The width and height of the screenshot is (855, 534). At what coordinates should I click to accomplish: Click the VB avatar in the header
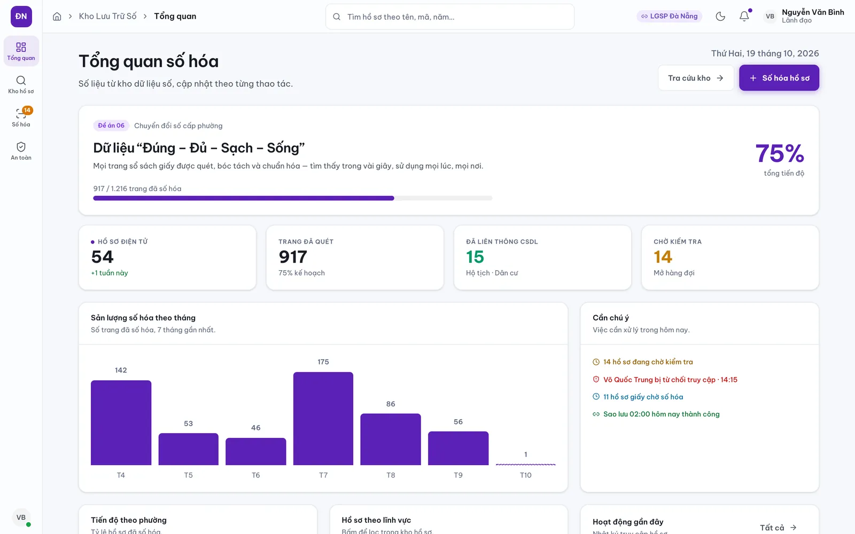click(770, 17)
